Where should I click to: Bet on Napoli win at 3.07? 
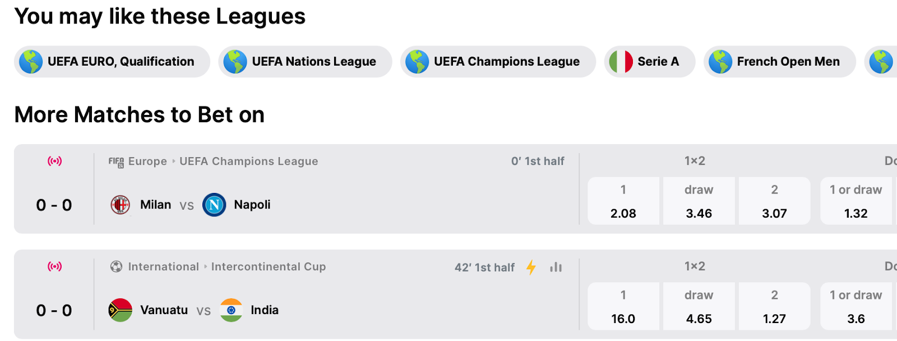[x=775, y=201]
